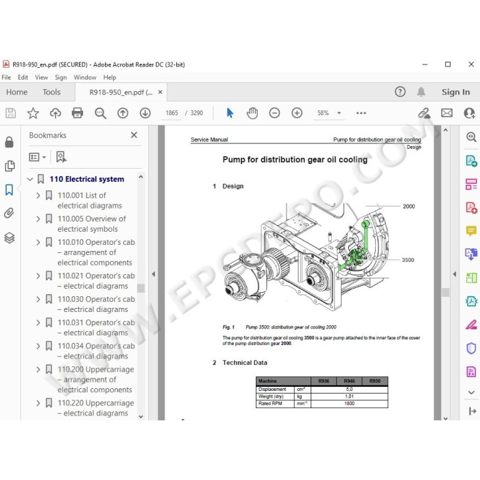
Task: Show more tools chevron in right pane
Action: click(x=471, y=392)
